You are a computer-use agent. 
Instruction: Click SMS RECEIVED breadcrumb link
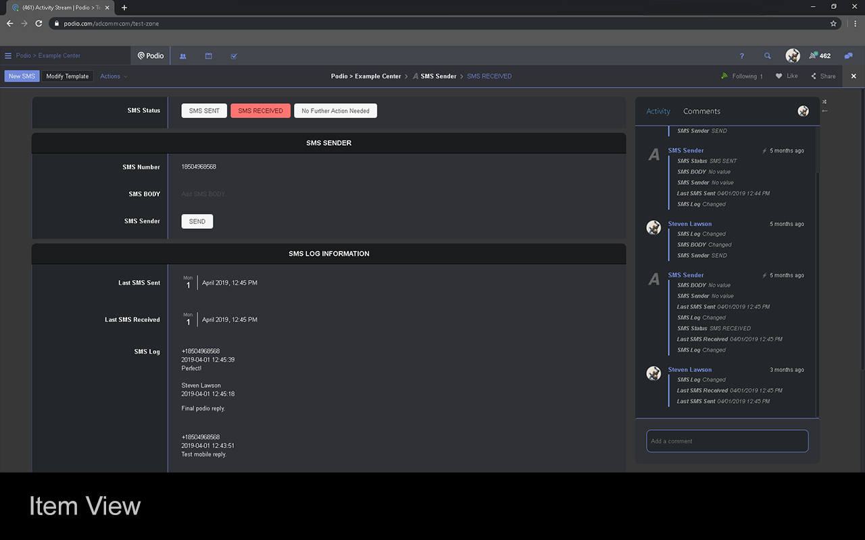pos(489,76)
